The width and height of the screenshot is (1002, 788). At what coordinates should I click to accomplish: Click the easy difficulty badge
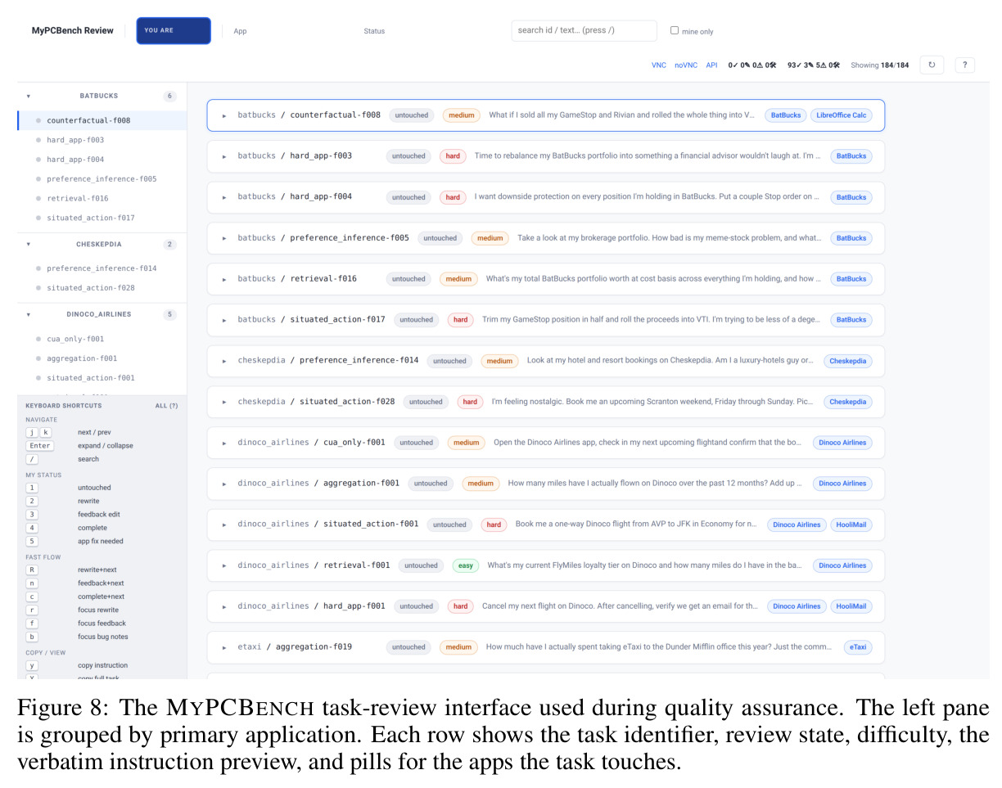click(x=466, y=565)
